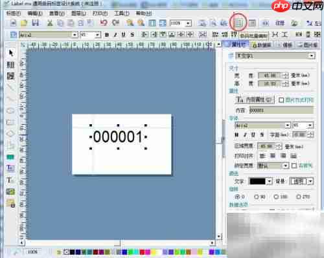This screenshot has width=324, height=258.
Task: Open the properties panel font name dropdown
Action: [288, 125]
